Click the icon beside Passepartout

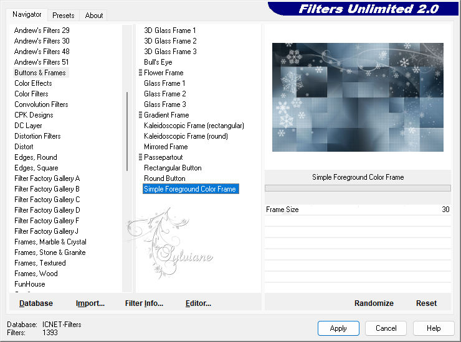coord(140,157)
